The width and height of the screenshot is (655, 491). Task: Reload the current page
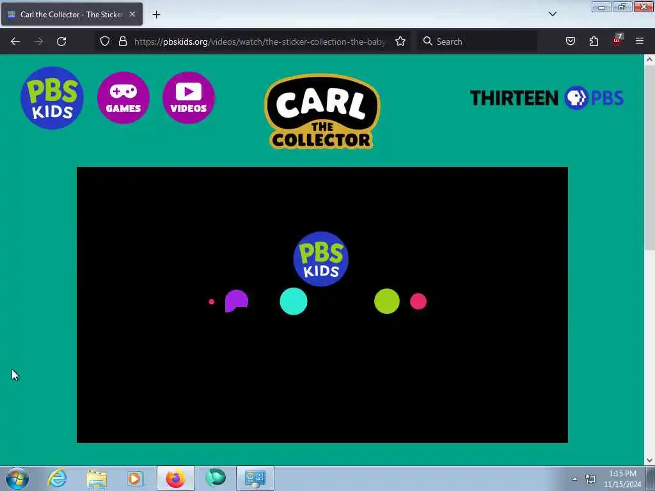(x=61, y=42)
